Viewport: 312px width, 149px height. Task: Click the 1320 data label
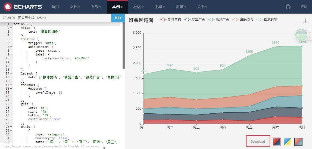pyautogui.click(x=302, y=42)
